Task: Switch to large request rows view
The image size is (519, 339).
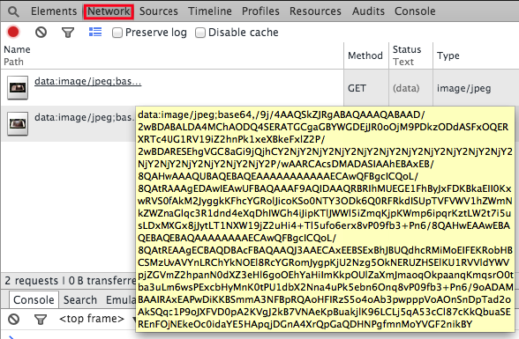Action: point(95,32)
